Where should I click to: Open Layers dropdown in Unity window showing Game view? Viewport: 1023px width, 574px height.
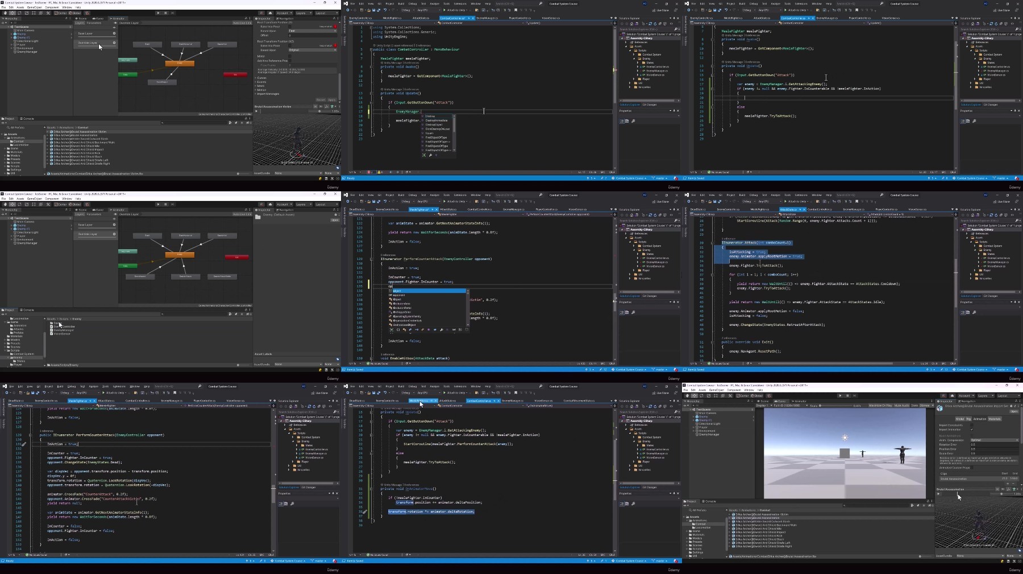click(x=986, y=396)
